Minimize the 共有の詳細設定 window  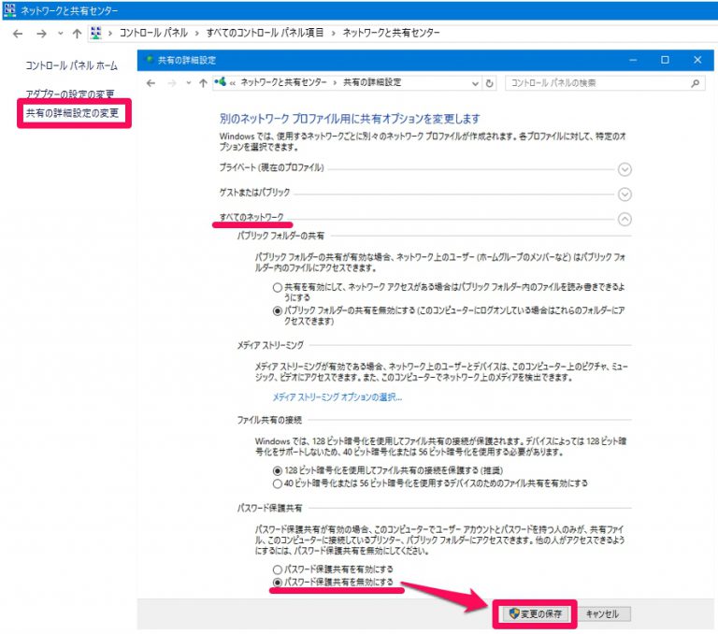pos(633,60)
